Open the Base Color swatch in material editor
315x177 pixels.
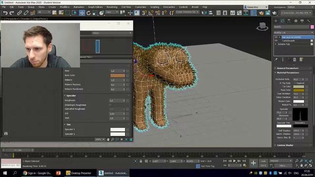[118, 75]
